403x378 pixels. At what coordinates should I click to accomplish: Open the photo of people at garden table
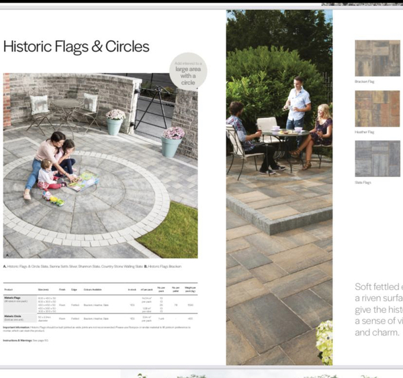[279, 187]
